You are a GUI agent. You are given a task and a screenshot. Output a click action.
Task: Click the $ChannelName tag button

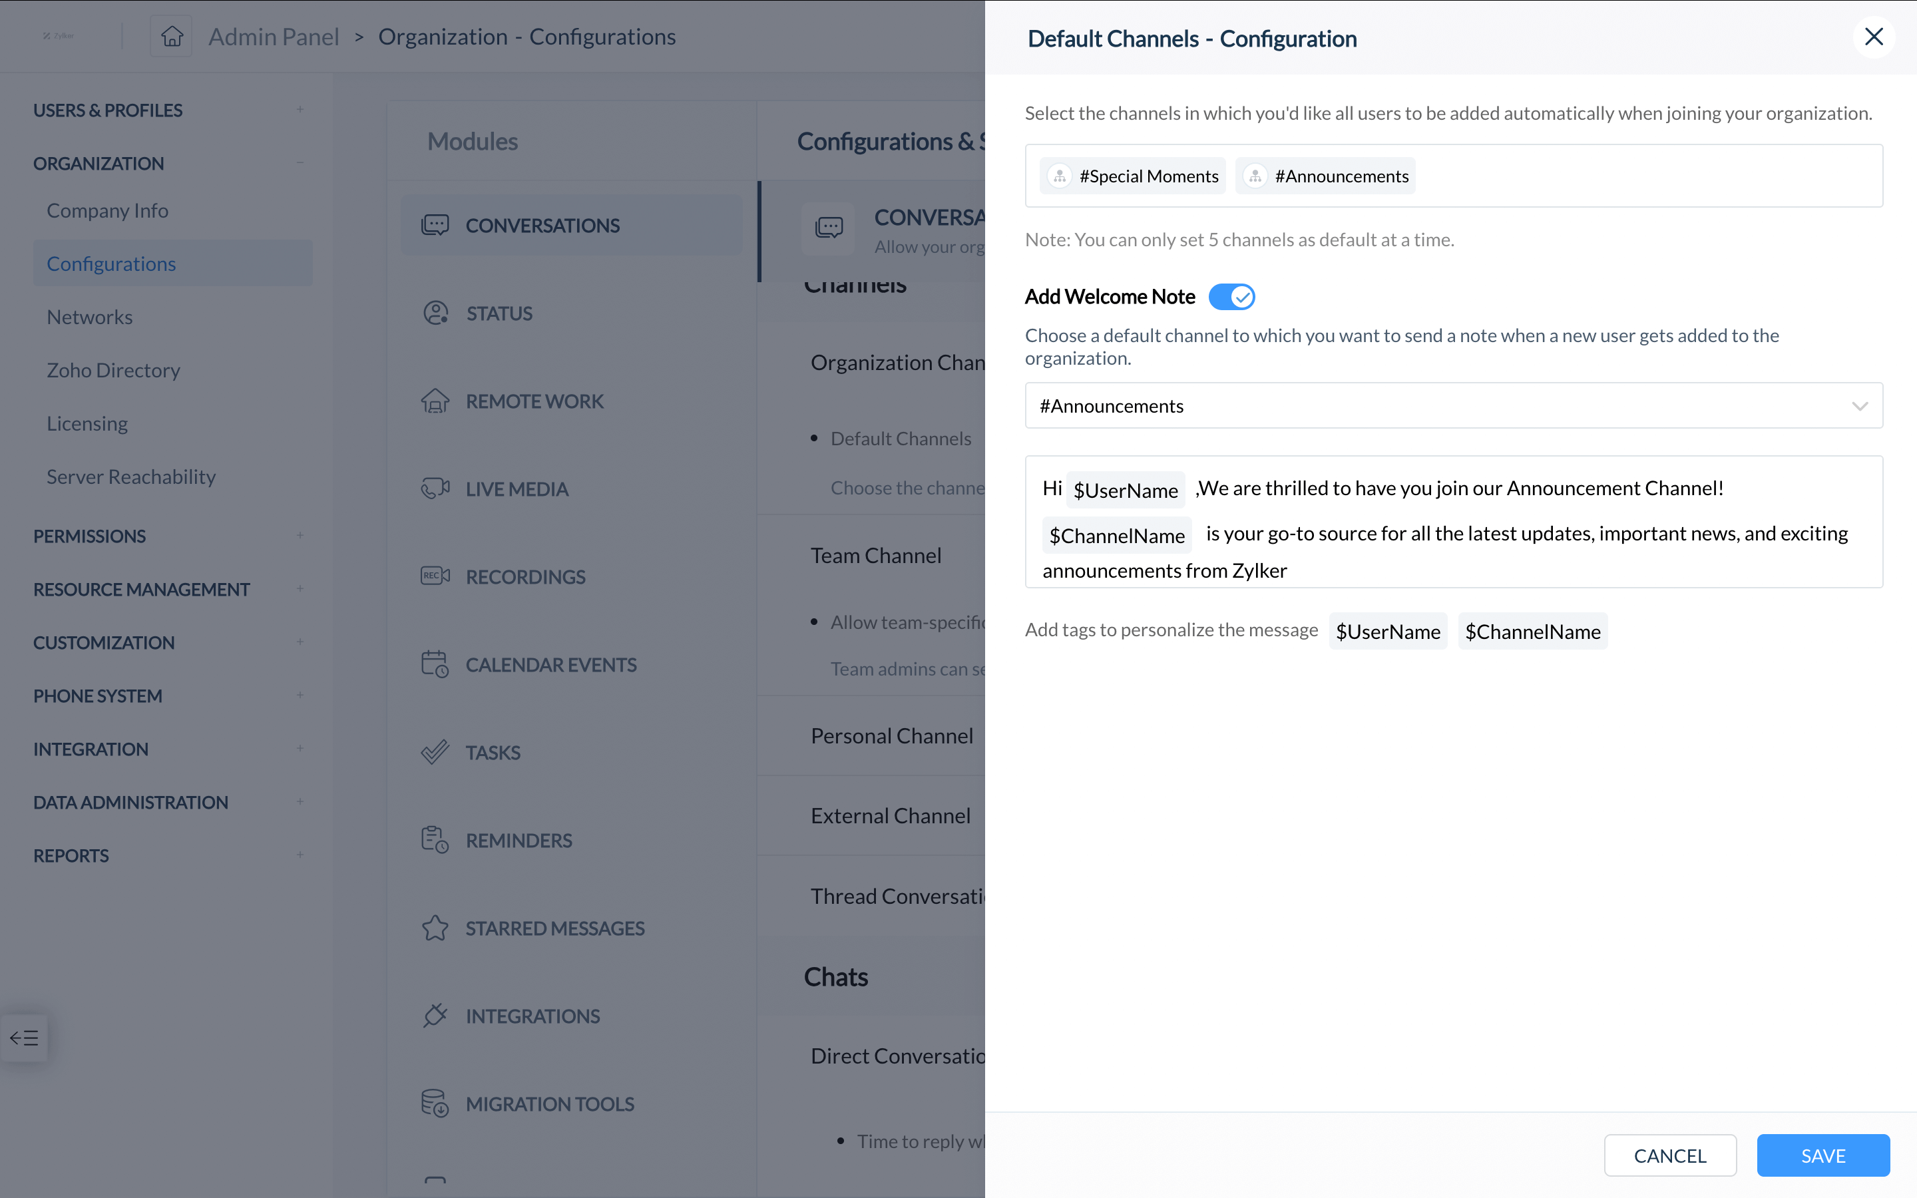pos(1534,631)
